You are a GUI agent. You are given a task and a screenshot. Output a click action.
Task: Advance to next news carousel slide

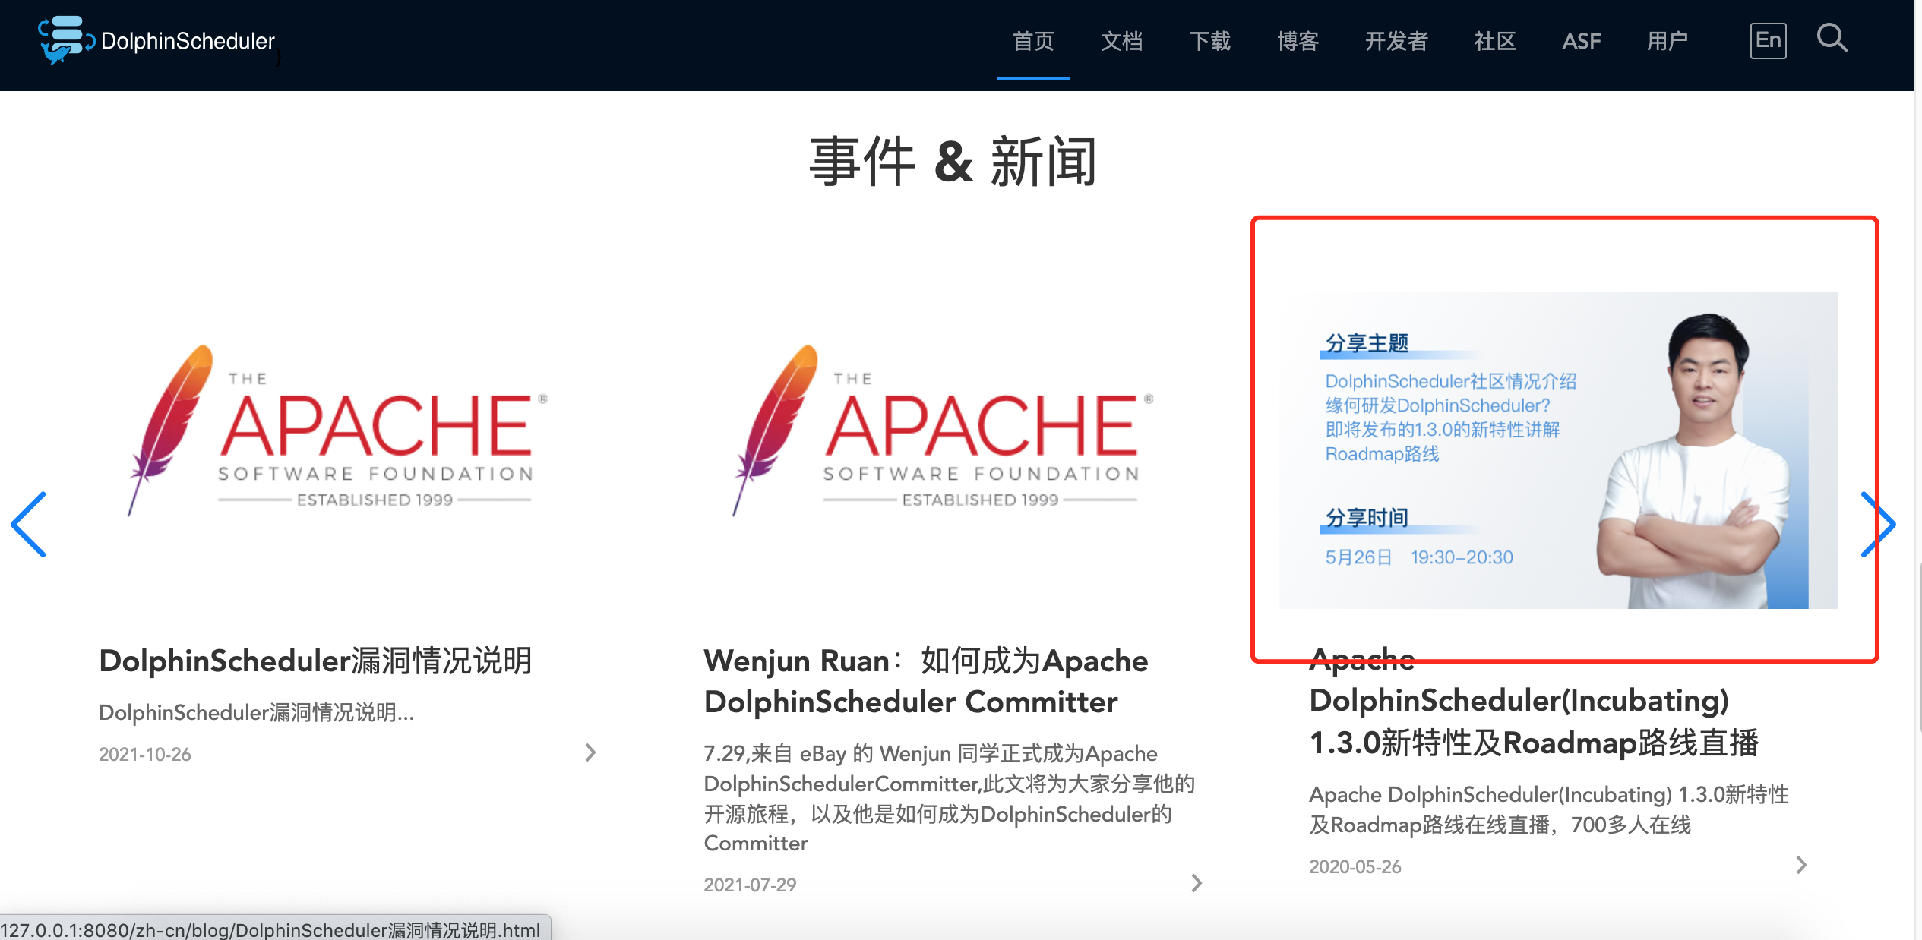click(1877, 524)
